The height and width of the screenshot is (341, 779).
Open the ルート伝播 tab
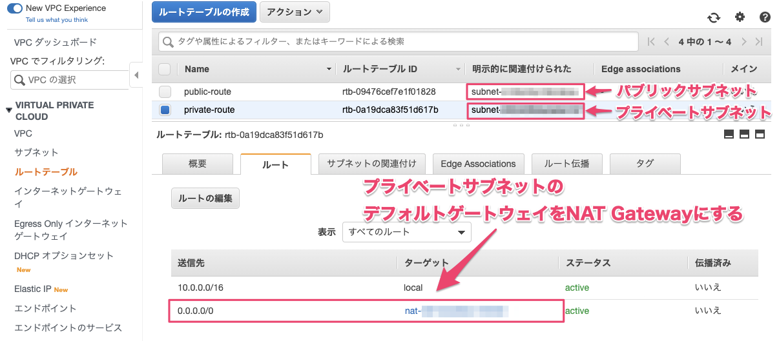(x=566, y=164)
